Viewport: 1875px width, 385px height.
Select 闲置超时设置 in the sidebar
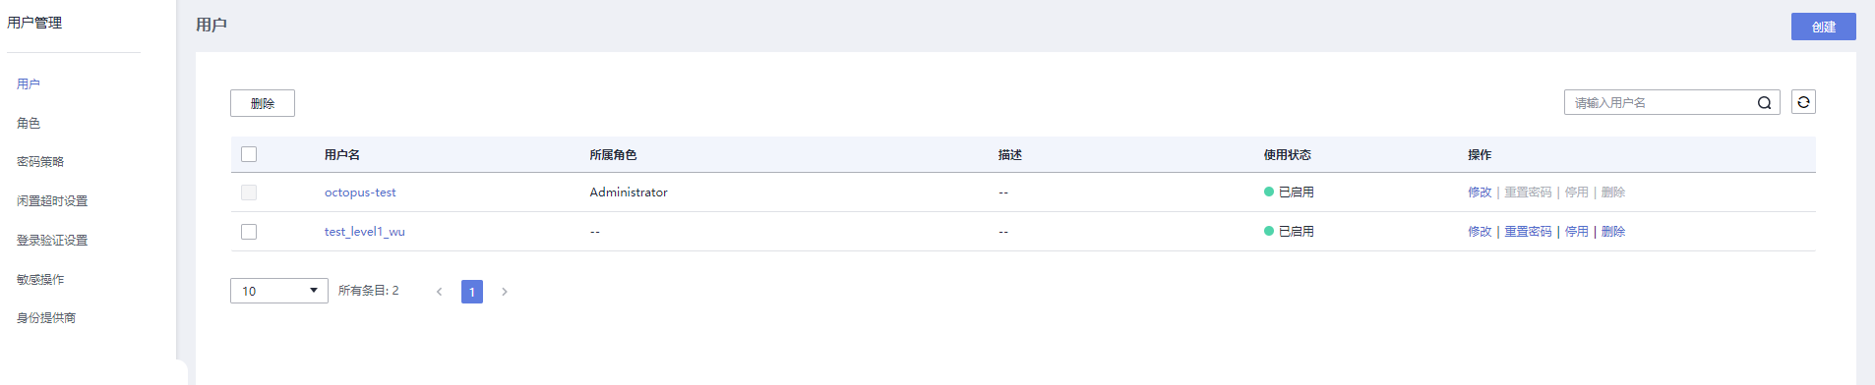52,201
